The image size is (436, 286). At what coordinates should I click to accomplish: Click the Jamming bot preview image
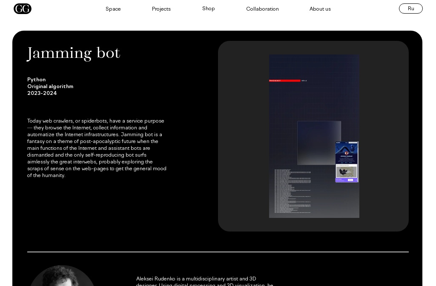[314, 136]
